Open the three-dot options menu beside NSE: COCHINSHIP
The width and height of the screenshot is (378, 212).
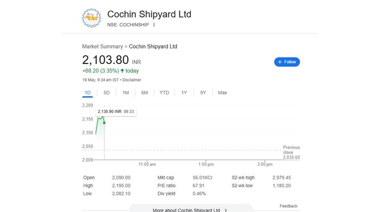coord(154,25)
